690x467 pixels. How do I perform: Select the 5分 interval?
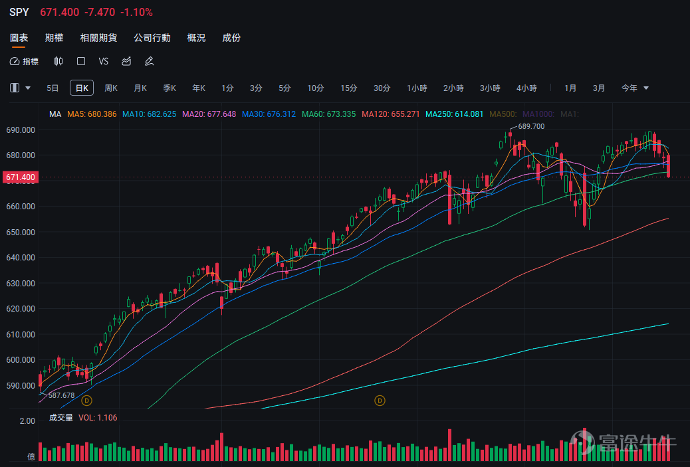(285, 88)
